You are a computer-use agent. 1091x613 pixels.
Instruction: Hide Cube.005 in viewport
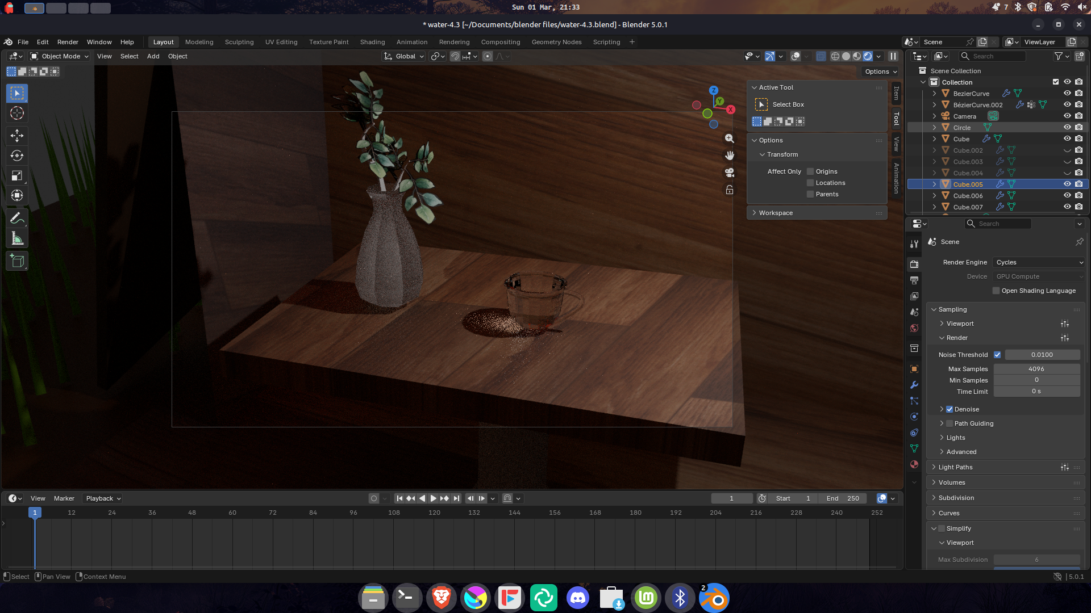coord(1067,184)
